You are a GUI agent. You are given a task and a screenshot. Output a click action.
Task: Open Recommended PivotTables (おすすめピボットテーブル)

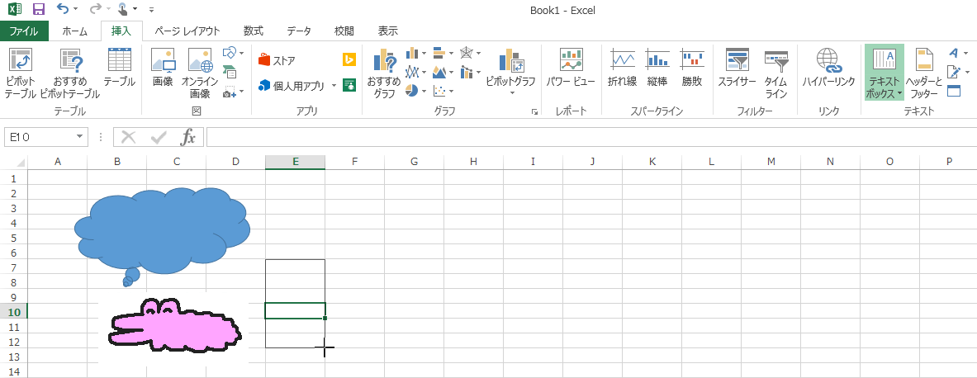pos(69,73)
